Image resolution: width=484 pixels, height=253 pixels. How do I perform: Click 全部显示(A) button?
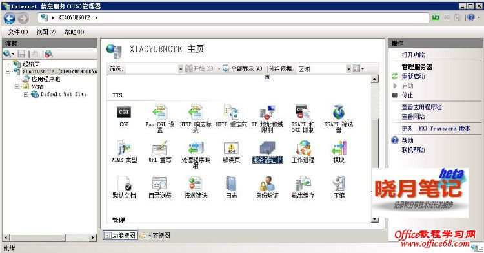(243, 69)
